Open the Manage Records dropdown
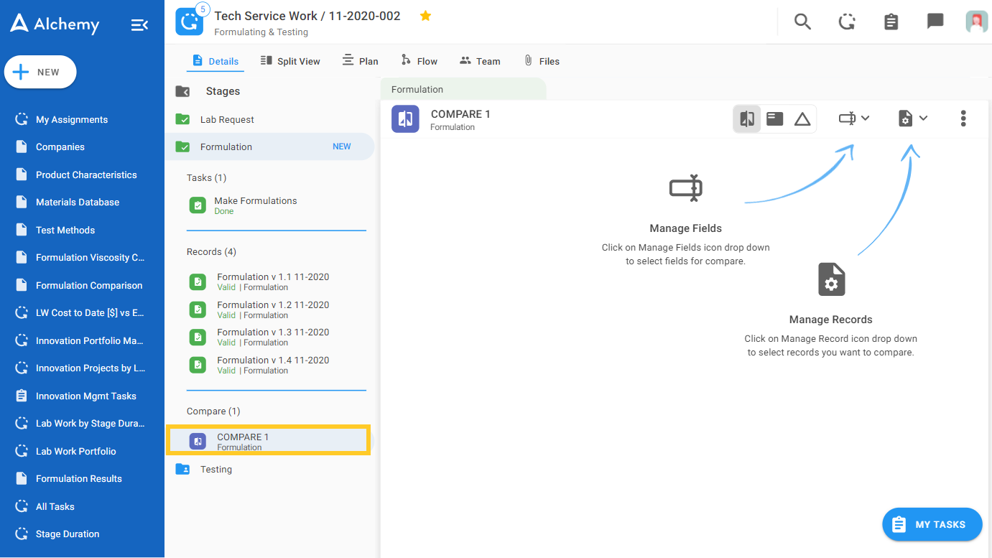The width and height of the screenshot is (992, 558). 913,118
